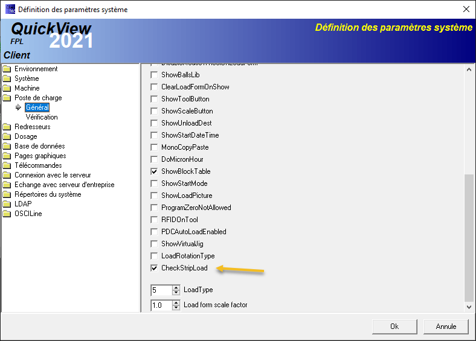
Task: Click the OSCILine folder icon
Action: click(x=7, y=214)
